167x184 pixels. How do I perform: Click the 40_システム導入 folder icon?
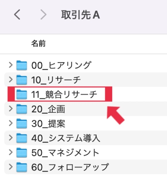point(22,138)
